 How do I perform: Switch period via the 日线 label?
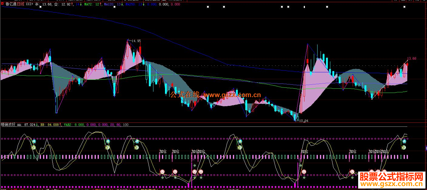tap(20, 4)
